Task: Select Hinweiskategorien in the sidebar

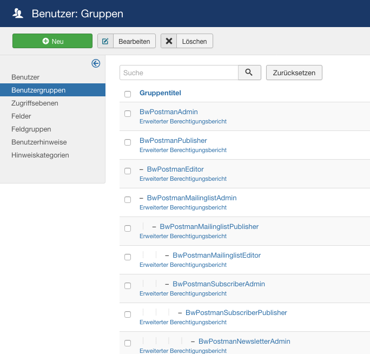Action: pos(40,155)
